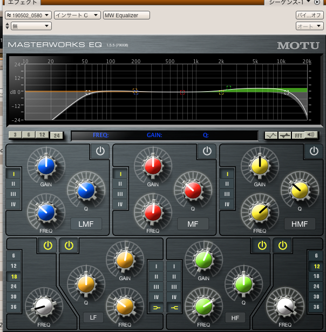The image size is (326, 332).
Task: Click the red MF band handle on graph
Action: 182,92
